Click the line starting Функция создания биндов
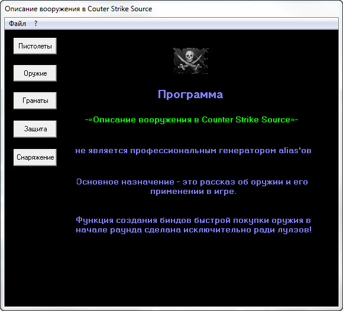Screen dimensions: 343x311 (193, 220)
